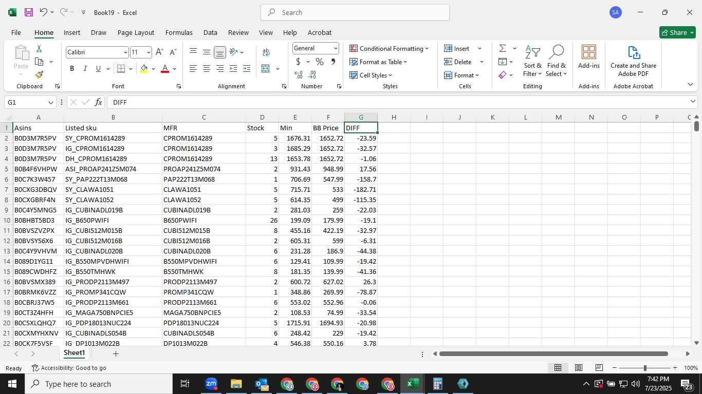Click the Delete cells button
The image size is (702, 394).
point(458,62)
